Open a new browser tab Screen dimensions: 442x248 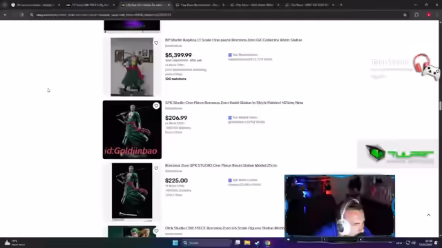click(x=341, y=5)
